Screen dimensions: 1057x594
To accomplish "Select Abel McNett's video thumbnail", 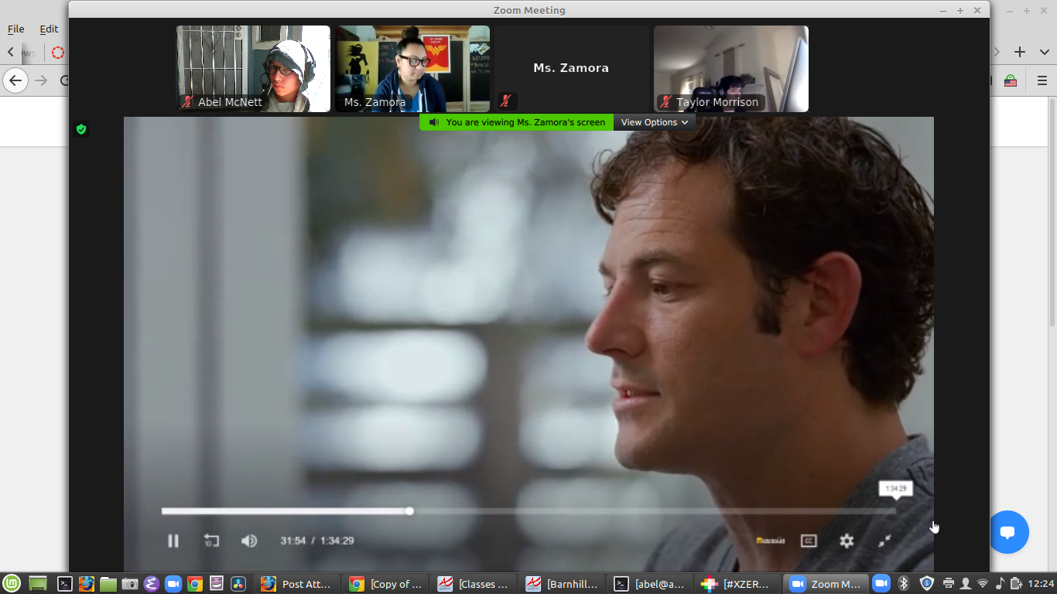I will (x=253, y=69).
